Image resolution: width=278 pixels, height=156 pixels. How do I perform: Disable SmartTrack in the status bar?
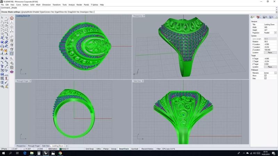124,149
